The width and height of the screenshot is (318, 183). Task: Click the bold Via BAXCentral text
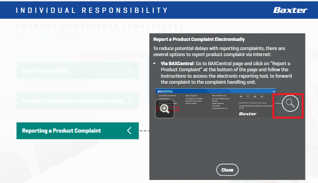(177, 64)
